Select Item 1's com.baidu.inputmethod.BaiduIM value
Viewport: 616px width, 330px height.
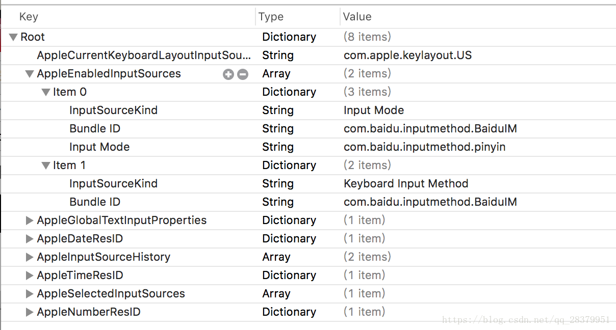(430, 202)
